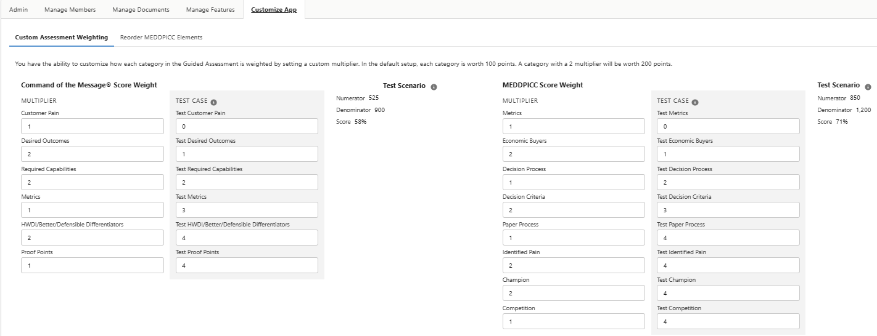Switch to Reorder MEDDPICC Elements sub-tab

click(161, 38)
